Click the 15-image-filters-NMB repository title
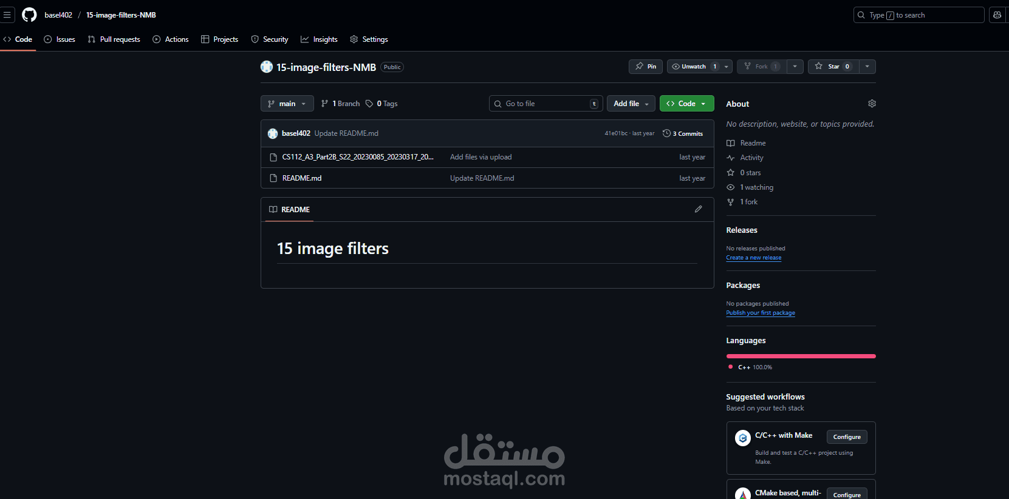 (x=326, y=67)
